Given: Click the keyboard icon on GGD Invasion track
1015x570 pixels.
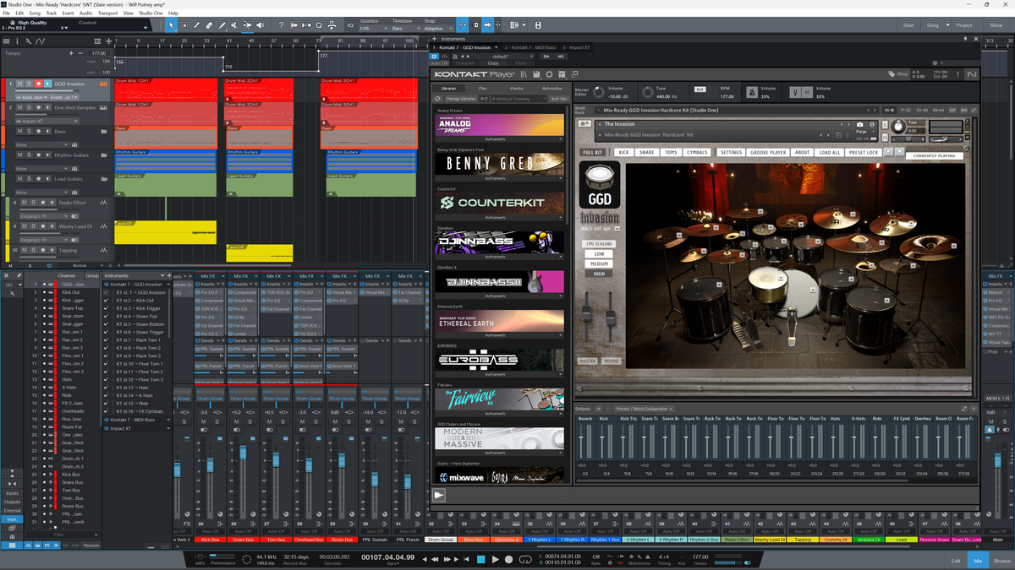Looking at the screenshot, I should point(102,84).
